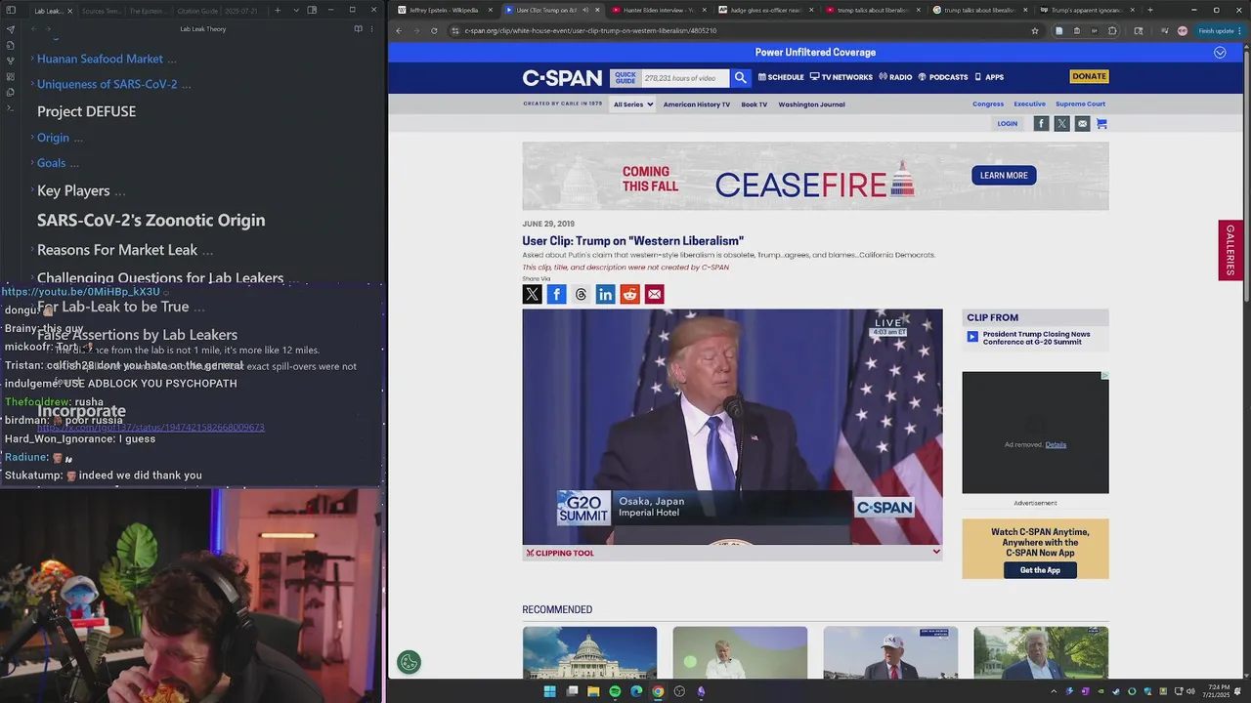
Task: Expand the Reasons For Market Leak heading
Action: tap(124, 250)
